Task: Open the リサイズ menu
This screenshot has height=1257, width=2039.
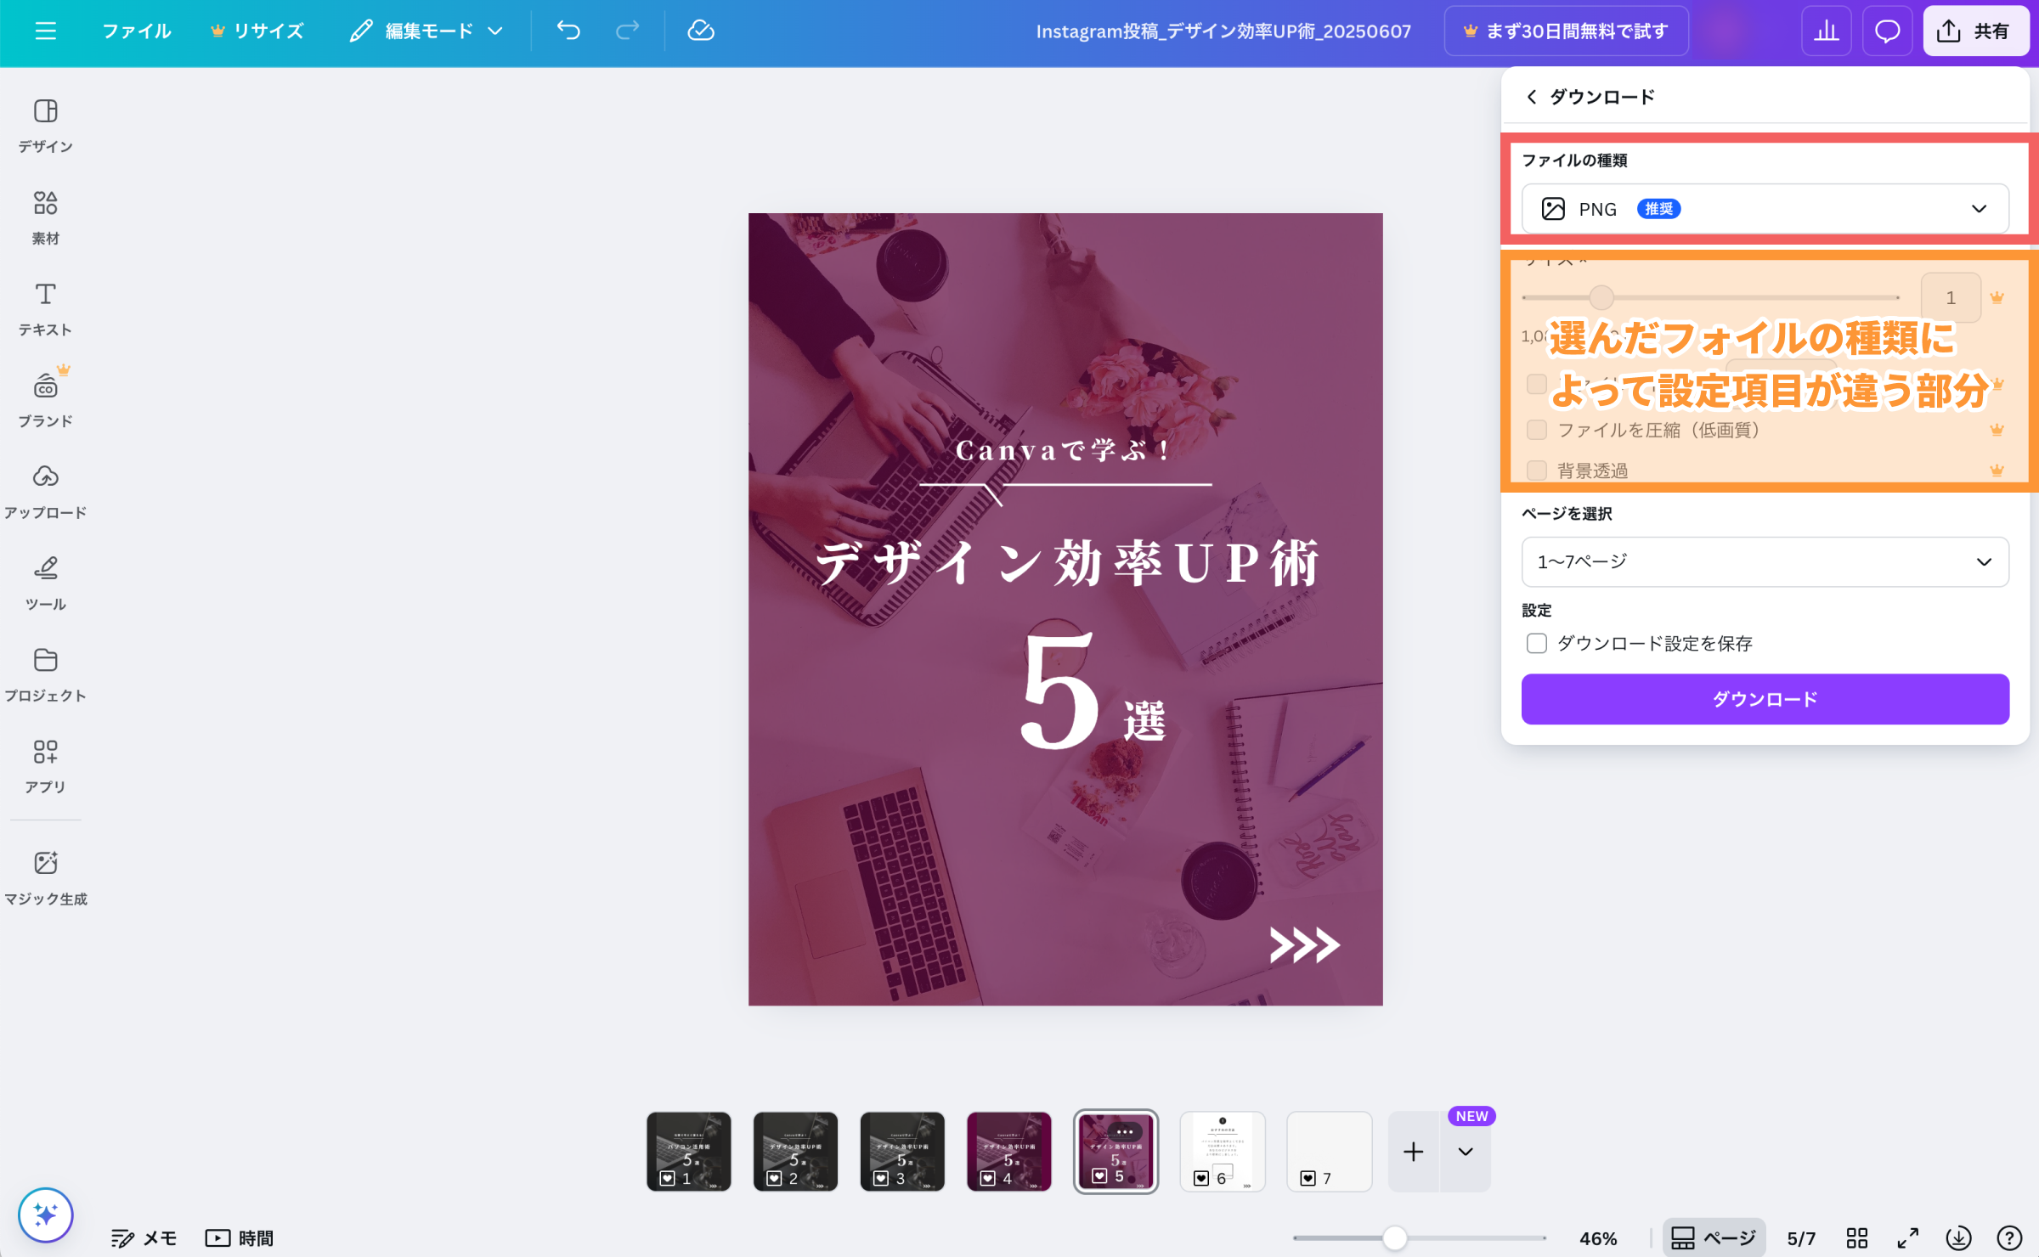Action: pos(257,31)
